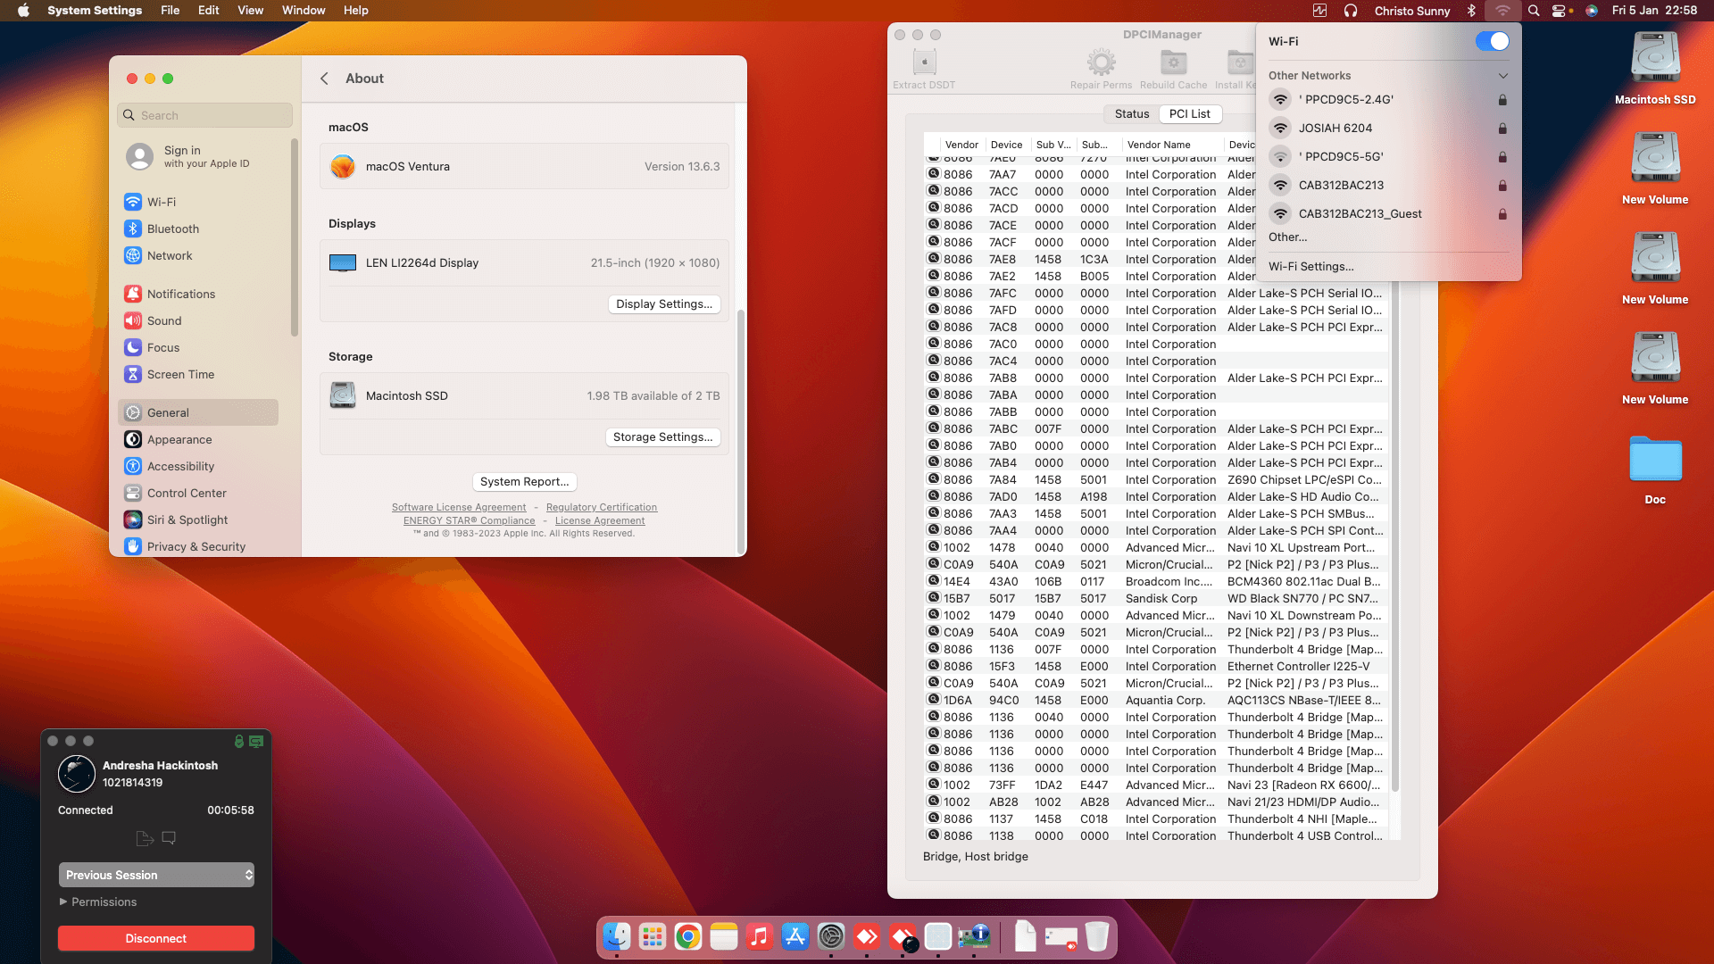The image size is (1714, 964).
Task: Open the Window menu
Action: [303, 11]
